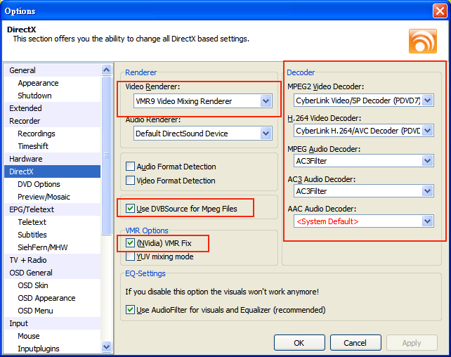Select Recordings under Recorder
Viewport: 451px width, 357px height.
click(37, 134)
